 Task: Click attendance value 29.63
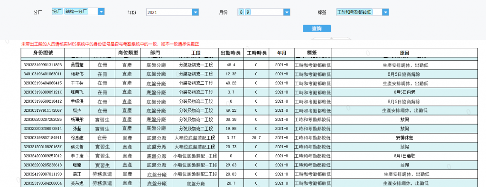[231, 165]
